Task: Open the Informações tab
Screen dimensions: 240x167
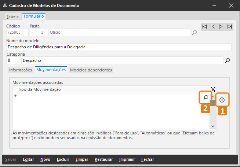Action: 21,70
